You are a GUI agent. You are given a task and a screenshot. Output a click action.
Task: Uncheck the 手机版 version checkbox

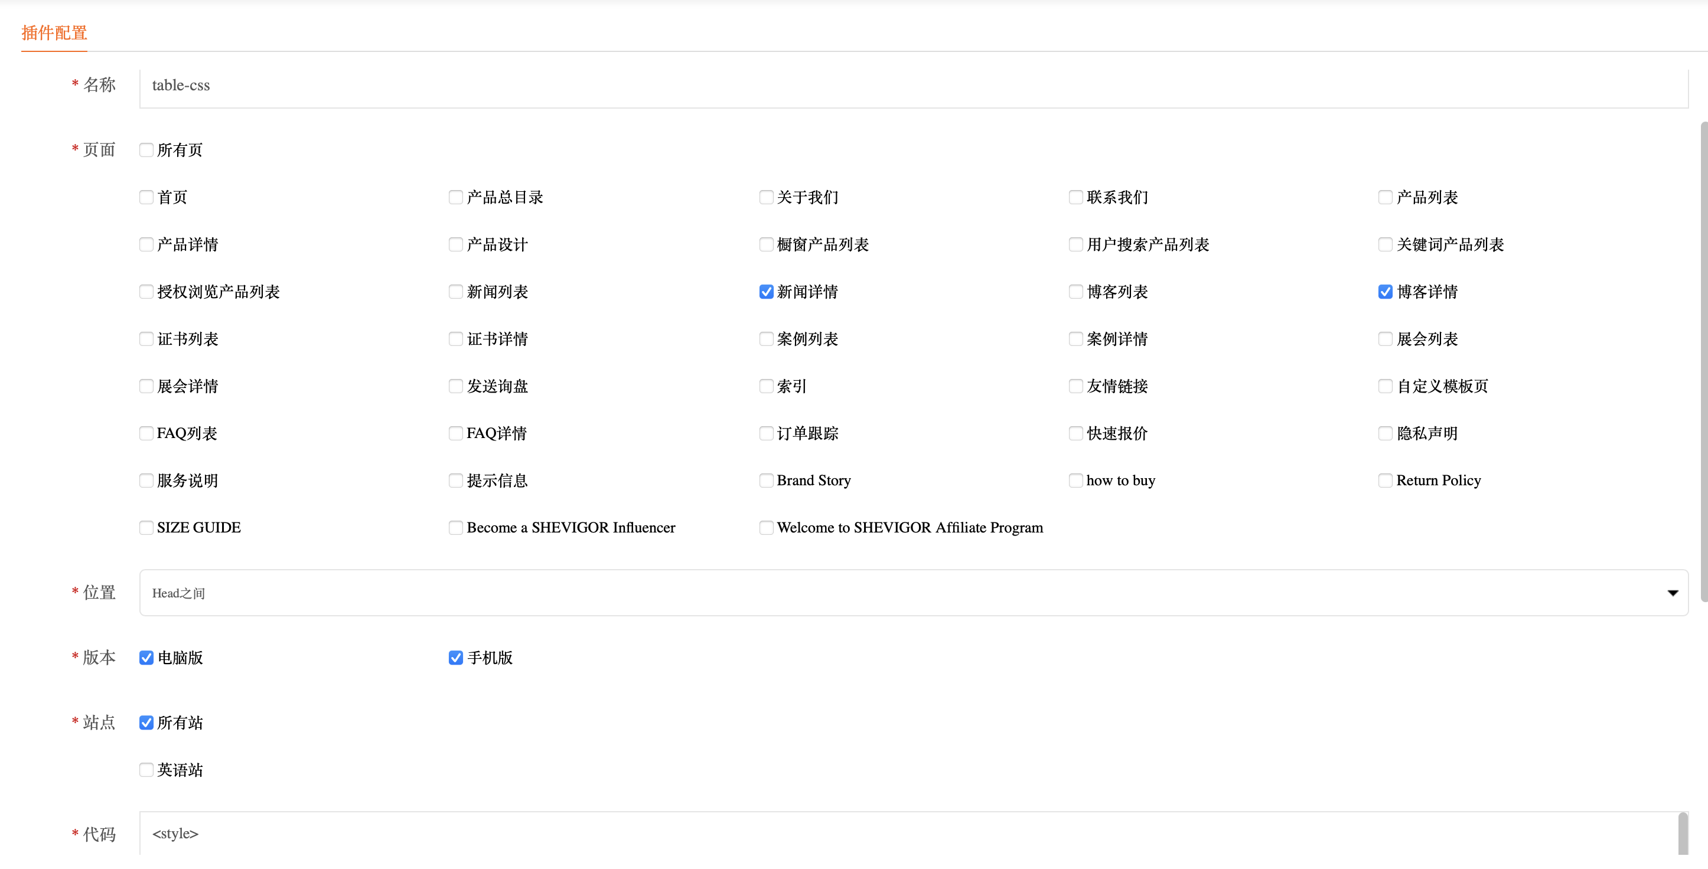tap(456, 658)
